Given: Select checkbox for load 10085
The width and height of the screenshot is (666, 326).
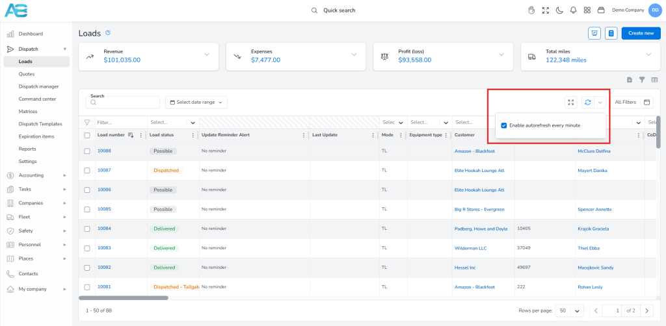Looking at the screenshot, I should click(87, 209).
